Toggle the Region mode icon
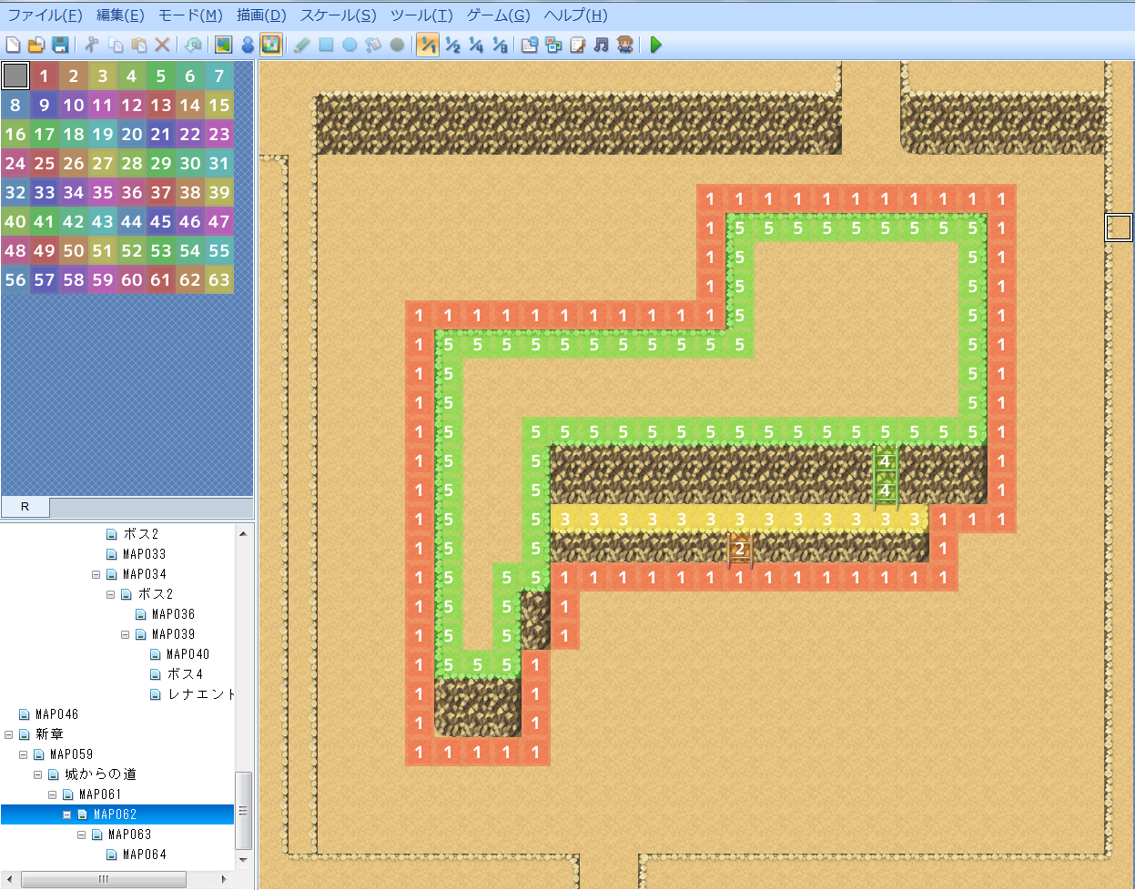The width and height of the screenshot is (1135, 890). coord(270,45)
